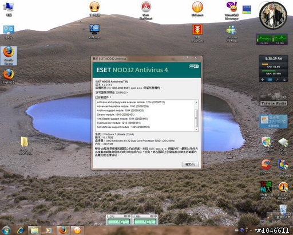
Task: Switch to Firefox on the taskbar
Action: coord(63,230)
